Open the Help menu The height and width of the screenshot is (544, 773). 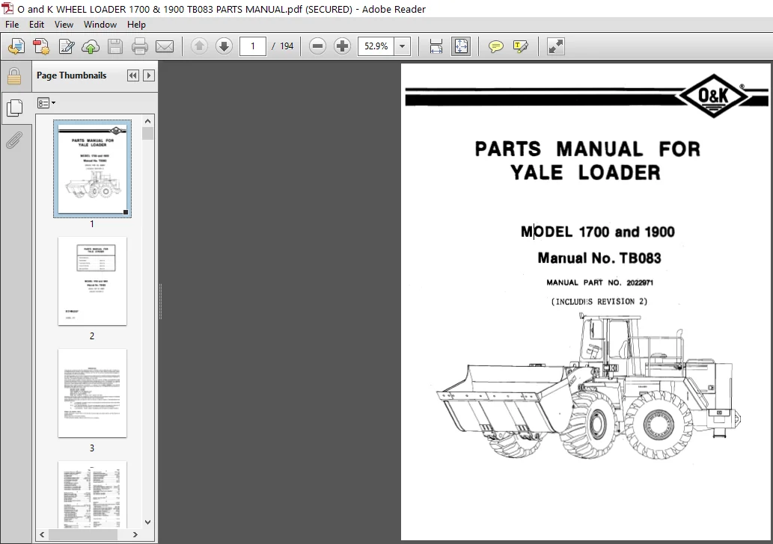tap(136, 25)
